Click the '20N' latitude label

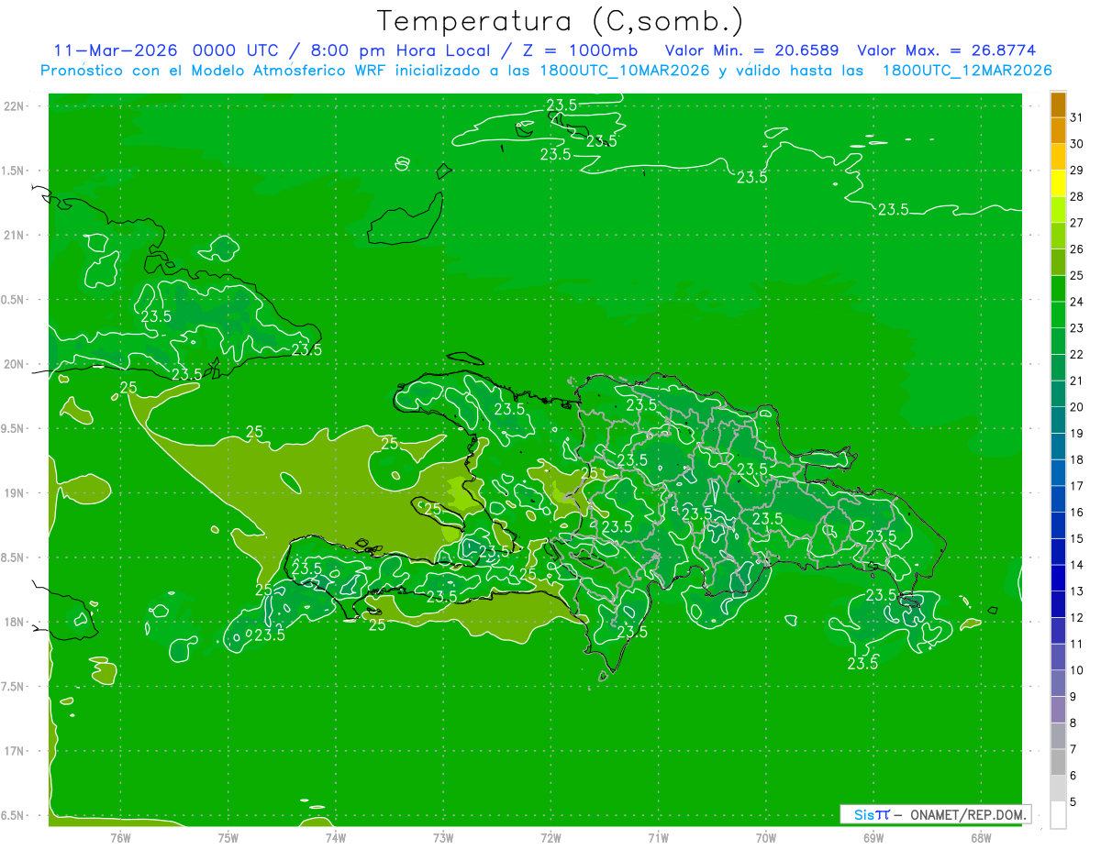[x=14, y=364]
